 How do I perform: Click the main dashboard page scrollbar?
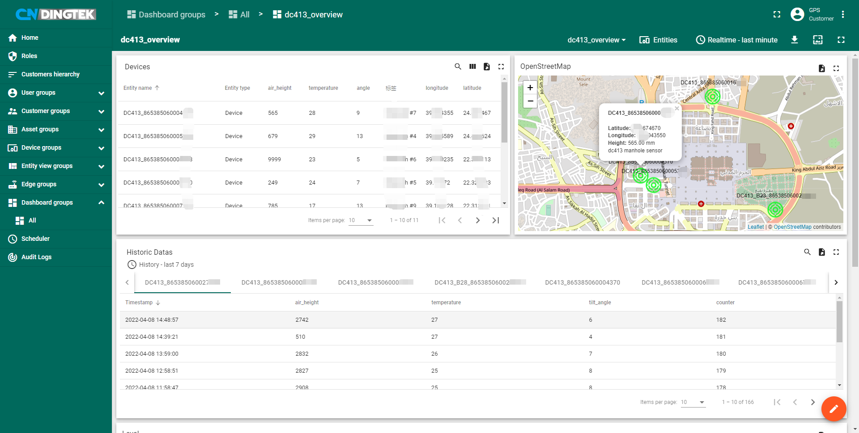[x=855, y=163]
